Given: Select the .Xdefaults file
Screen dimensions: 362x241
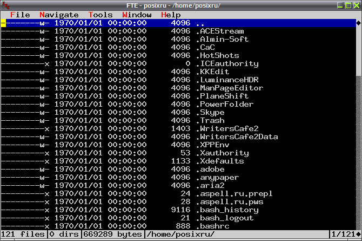Looking at the screenshot, I should [178, 161].
